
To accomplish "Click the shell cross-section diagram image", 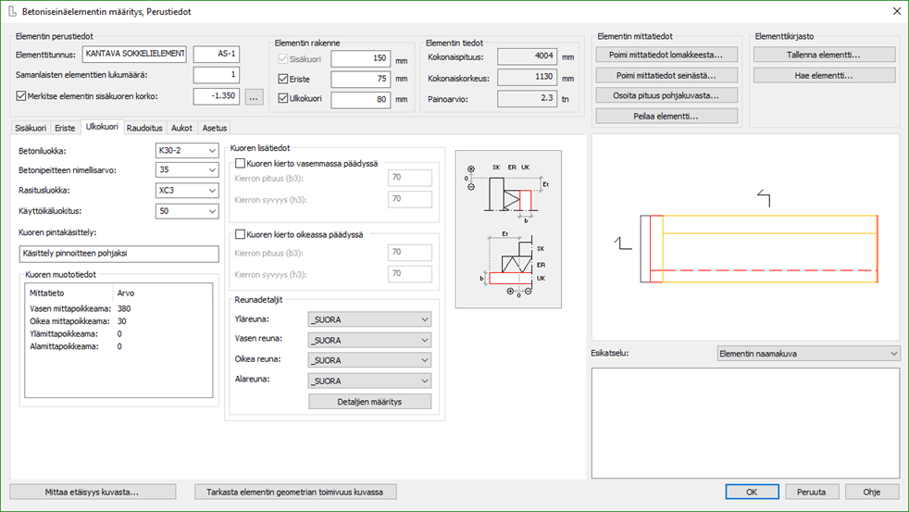I will [508, 230].
